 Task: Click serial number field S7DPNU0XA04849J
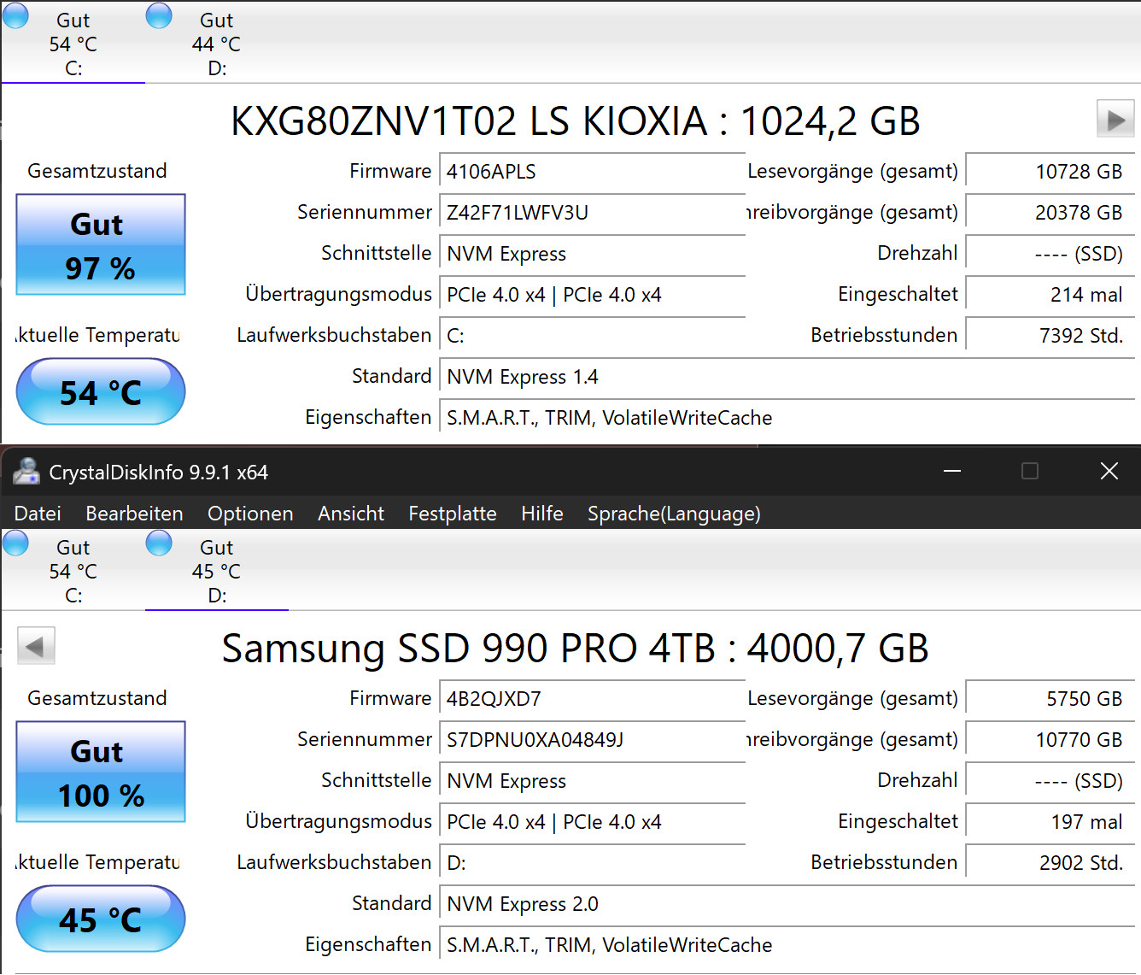(x=592, y=739)
